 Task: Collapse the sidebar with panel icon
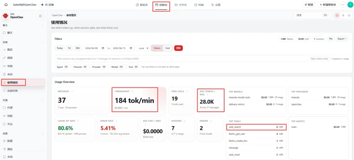[40, 16]
